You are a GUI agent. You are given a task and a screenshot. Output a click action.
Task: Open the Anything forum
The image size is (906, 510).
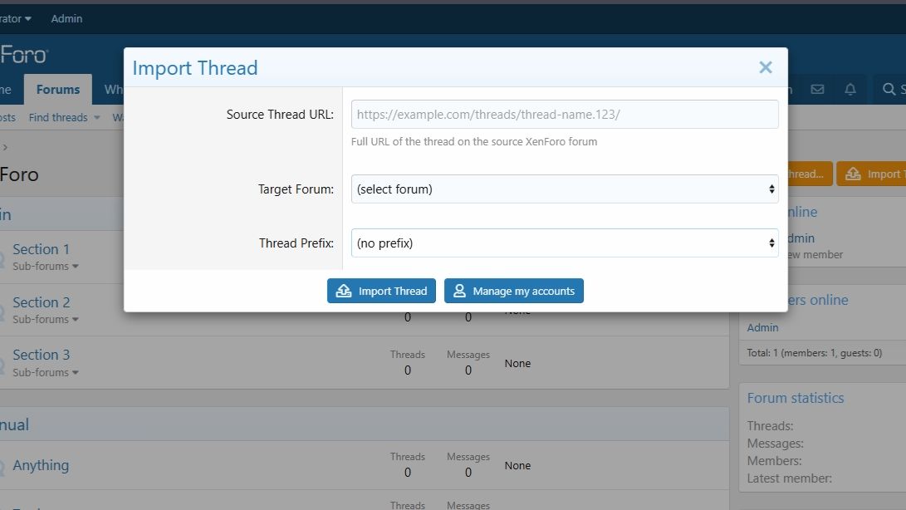pos(41,465)
